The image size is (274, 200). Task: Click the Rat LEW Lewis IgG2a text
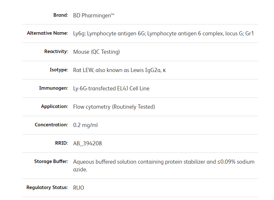tap(119, 70)
